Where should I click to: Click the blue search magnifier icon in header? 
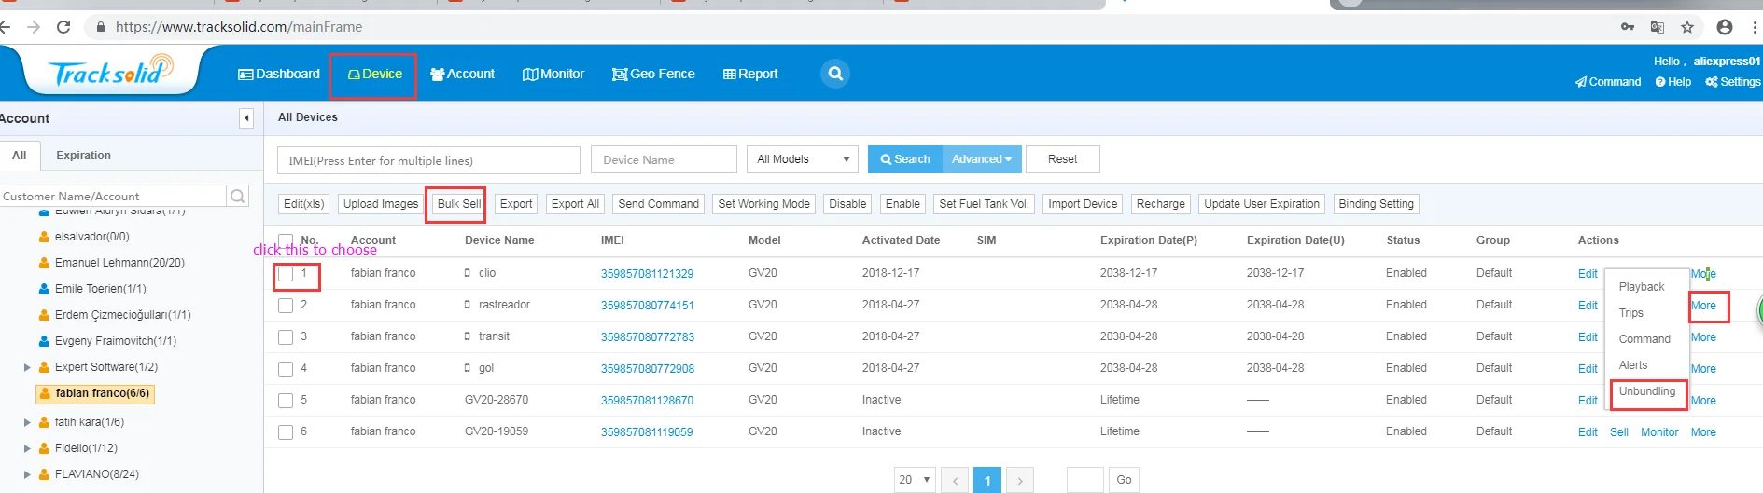coord(835,74)
